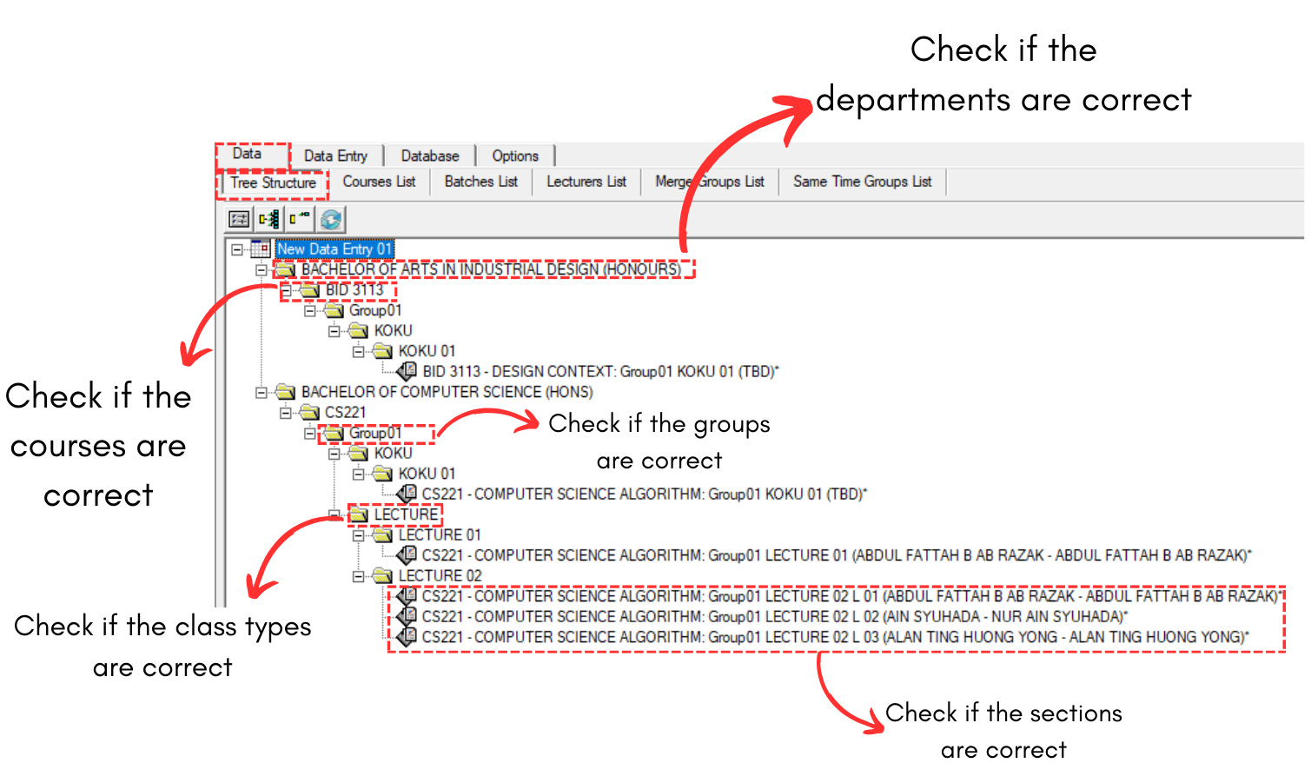Viewport: 1311px width, 763px height.
Task: Select the Same Time Groups List tab
Action: (862, 182)
